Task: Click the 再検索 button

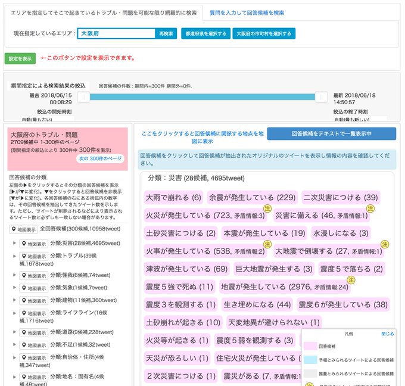Action: click(166, 33)
